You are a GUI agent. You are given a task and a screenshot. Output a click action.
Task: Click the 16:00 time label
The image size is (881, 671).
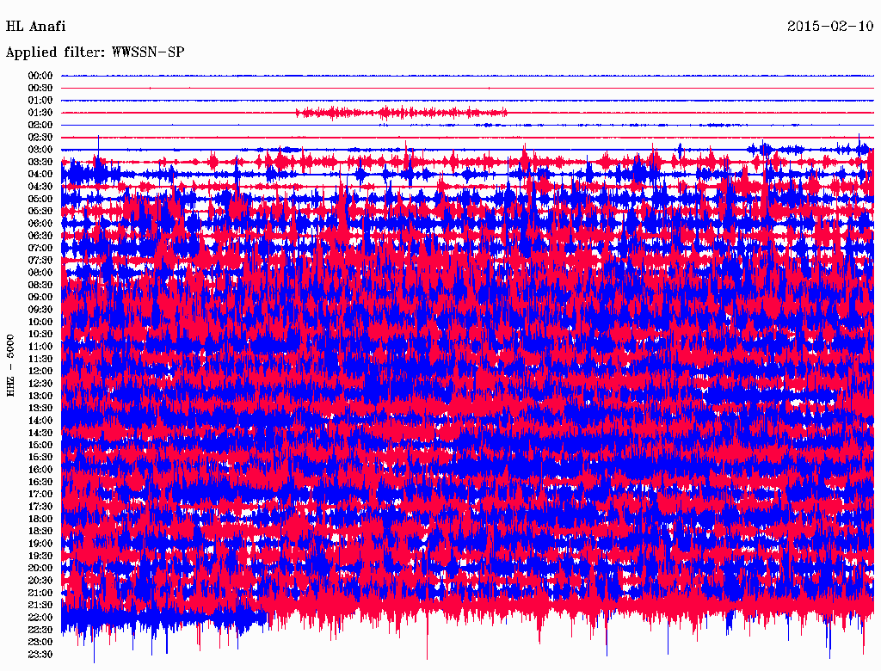click(40, 470)
